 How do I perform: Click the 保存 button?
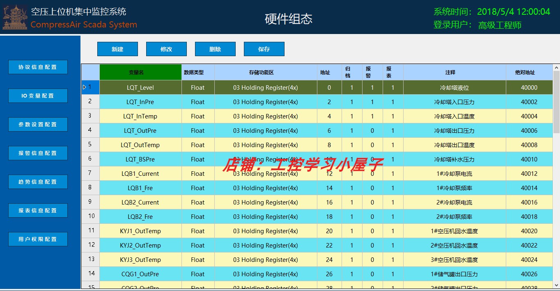point(264,49)
